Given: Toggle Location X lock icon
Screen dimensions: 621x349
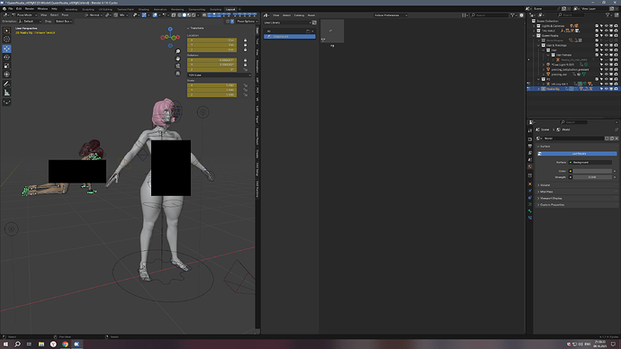Looking at the screenshot, I should pos(245,40).
